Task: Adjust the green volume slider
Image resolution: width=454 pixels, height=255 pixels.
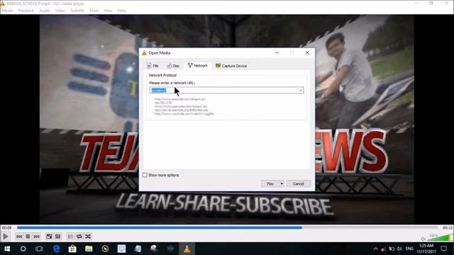Action: click(440, 238)
